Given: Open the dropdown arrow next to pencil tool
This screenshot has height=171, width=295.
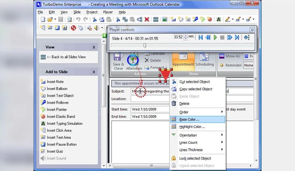Looking at the screenshot, I should click(x=233, y=19).
